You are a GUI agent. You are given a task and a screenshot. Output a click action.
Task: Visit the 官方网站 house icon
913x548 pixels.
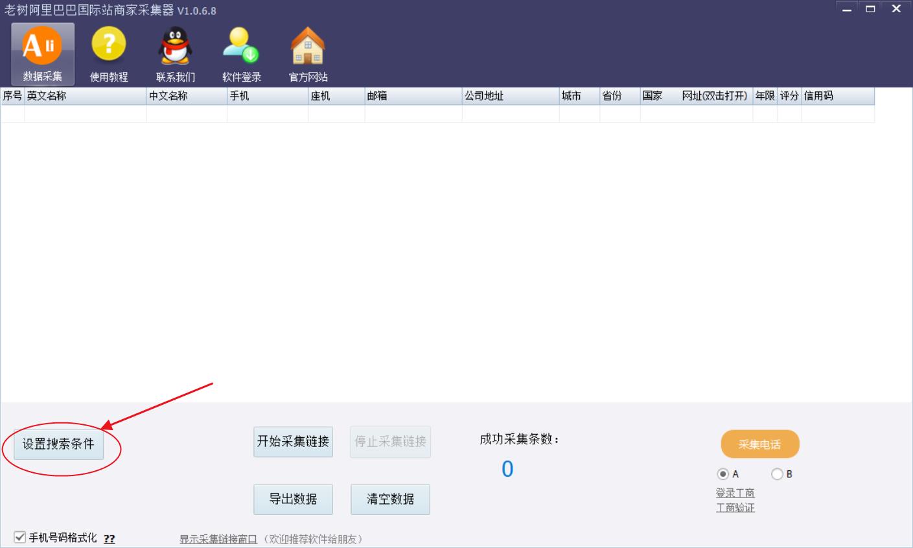tap(308, 47)
